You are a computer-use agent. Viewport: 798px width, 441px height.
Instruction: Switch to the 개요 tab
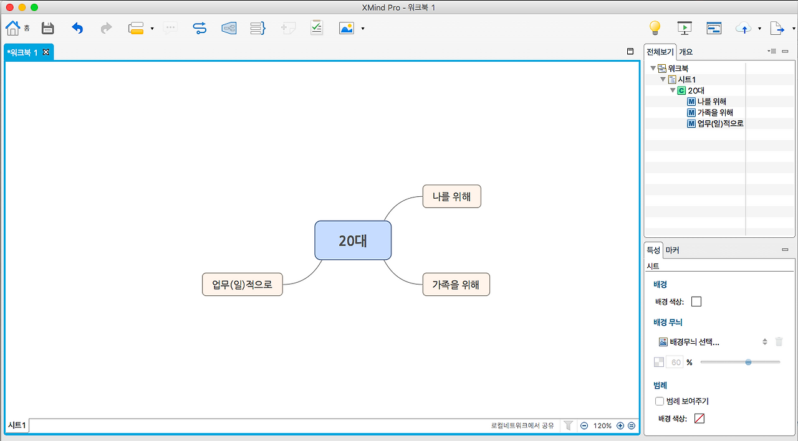tap(686, 52)
